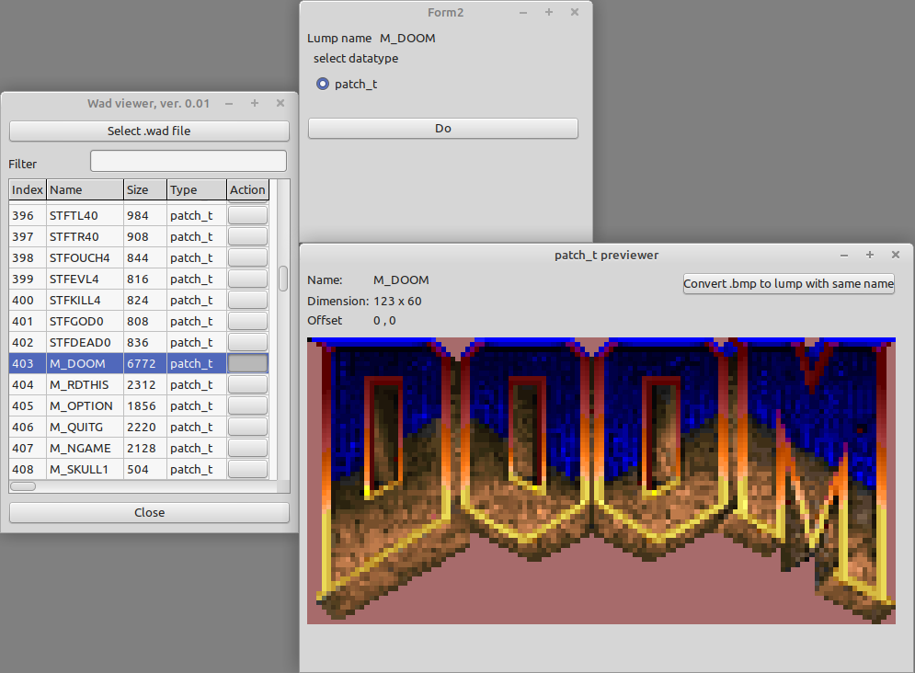The height and width of the screenshot is (673, 915).
Task: Select the STFGOD0 name cell
Action: tap(86, 321)
